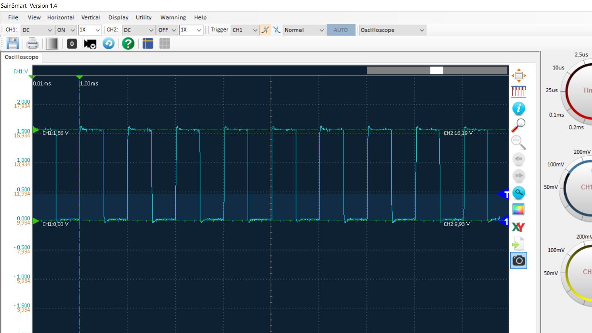Viewport: 592px width, 333px height.
Task: Click the CH2:9,93 V cursor readout
Action: [457, 224]
